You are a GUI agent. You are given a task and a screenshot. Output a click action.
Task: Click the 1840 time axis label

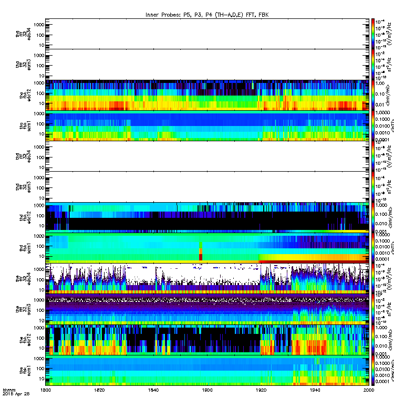pyautogui.click(x=153, y=390)
